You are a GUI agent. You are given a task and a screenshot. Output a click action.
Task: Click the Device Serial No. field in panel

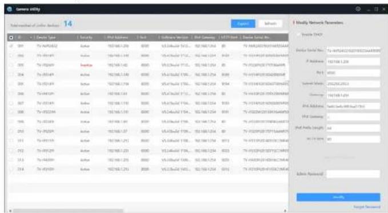click(x=353, y=50)
